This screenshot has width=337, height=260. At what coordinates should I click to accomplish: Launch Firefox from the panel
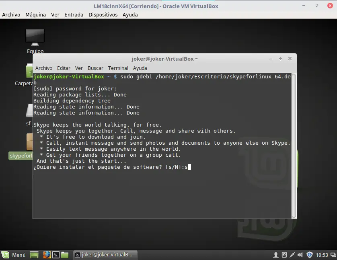click(x=47, y=255)
